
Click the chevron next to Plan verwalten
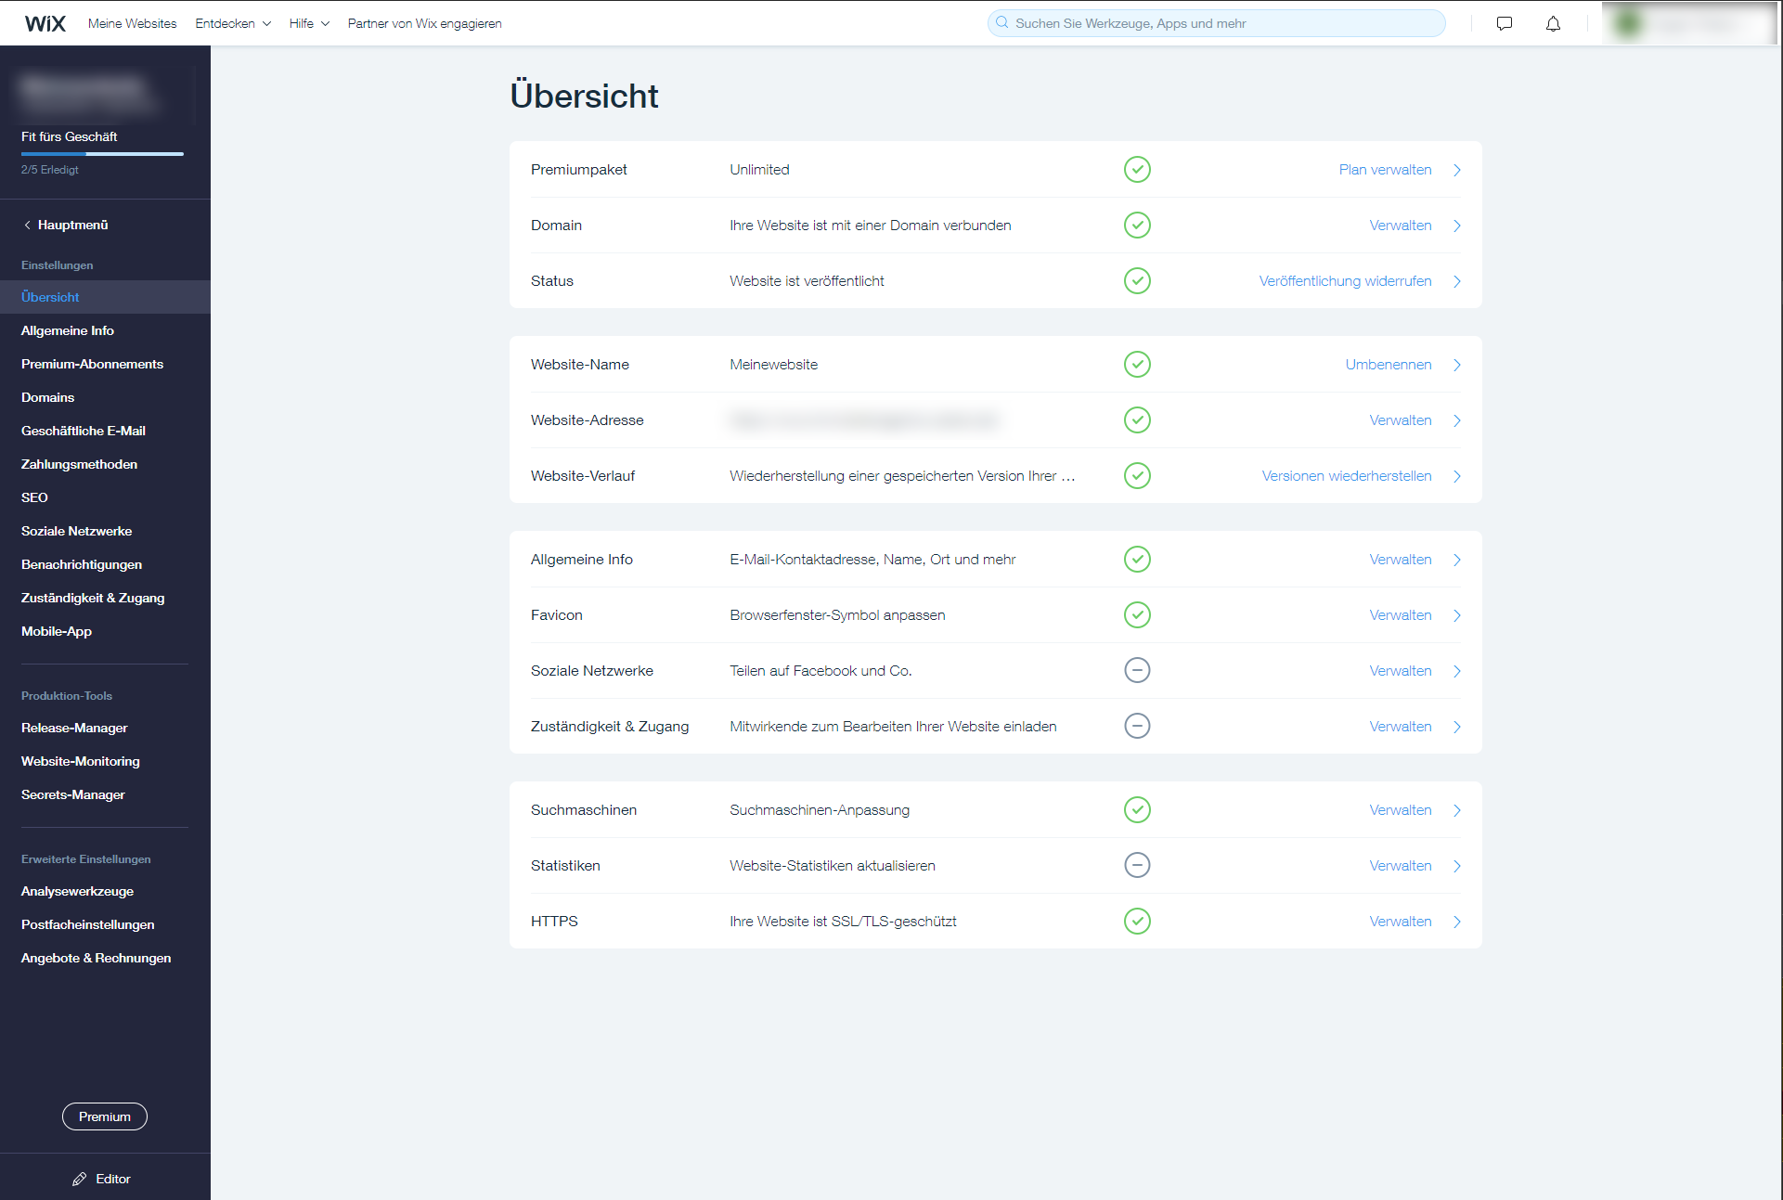(1457, 170)
